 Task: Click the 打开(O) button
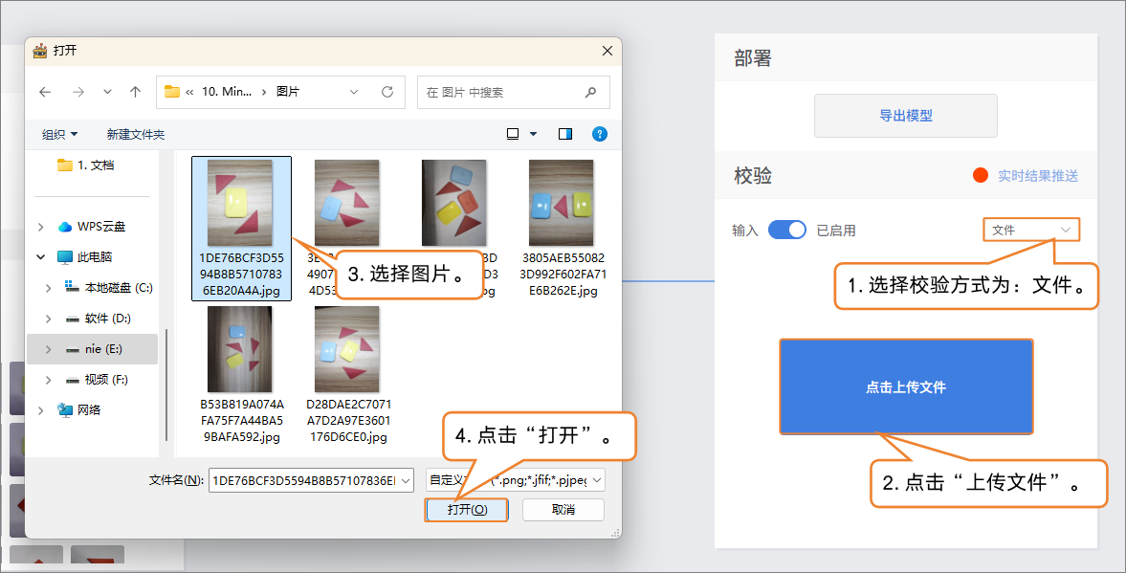click(x=467, y=510)
